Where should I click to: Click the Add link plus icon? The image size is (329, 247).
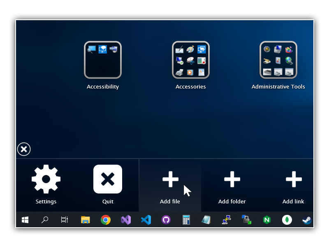294,179
